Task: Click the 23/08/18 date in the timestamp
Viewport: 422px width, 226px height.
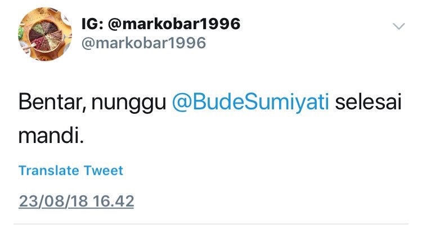Action: pyautogui.click(x=53, y=201)
